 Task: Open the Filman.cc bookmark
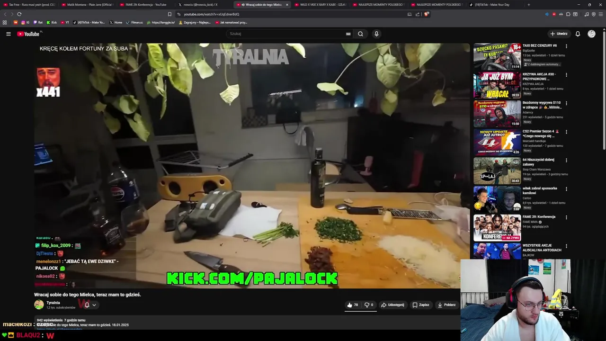point(135,22)
